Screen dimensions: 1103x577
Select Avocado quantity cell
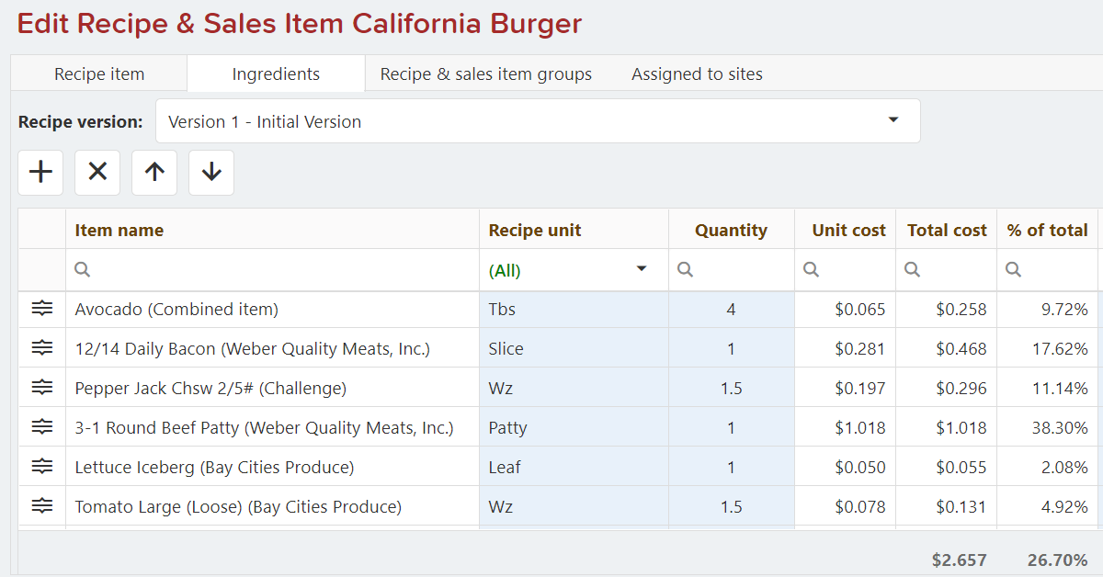731,310
